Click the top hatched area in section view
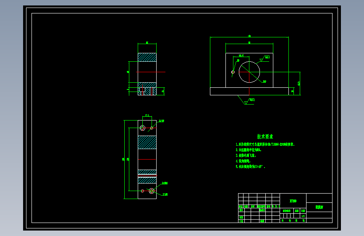 [x=147, y=58]
